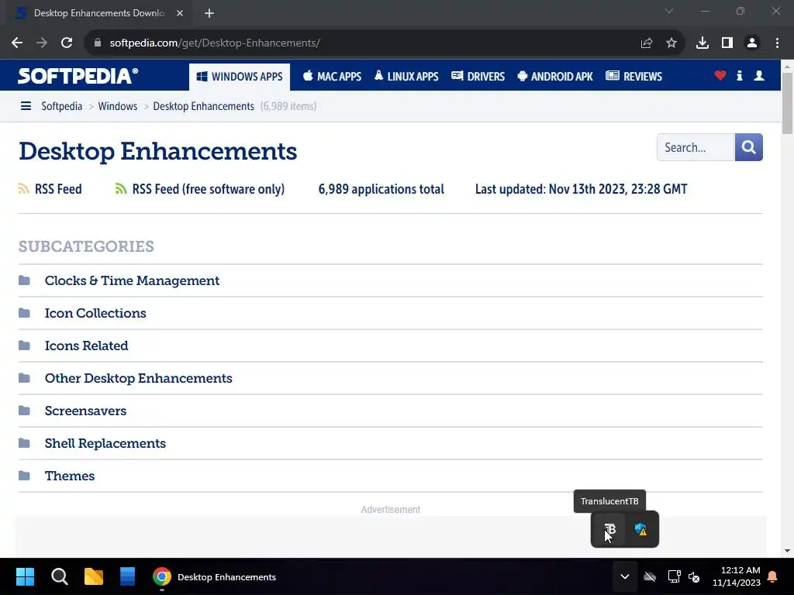This screenshot has height=595, width=794.
Task: Click the folder icon beside Screensavers
Action: pyautogui.click(x=24, y=411)
